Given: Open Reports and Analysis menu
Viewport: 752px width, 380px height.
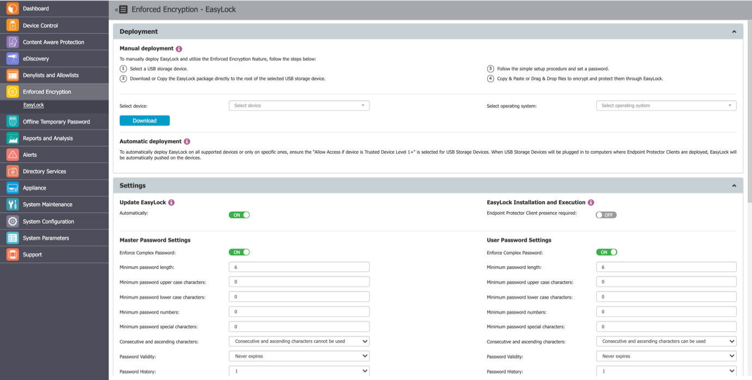Looking at the screenshot, I should [x=48, y=138].
